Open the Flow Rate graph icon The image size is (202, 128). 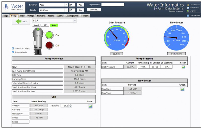coord(183,89)
